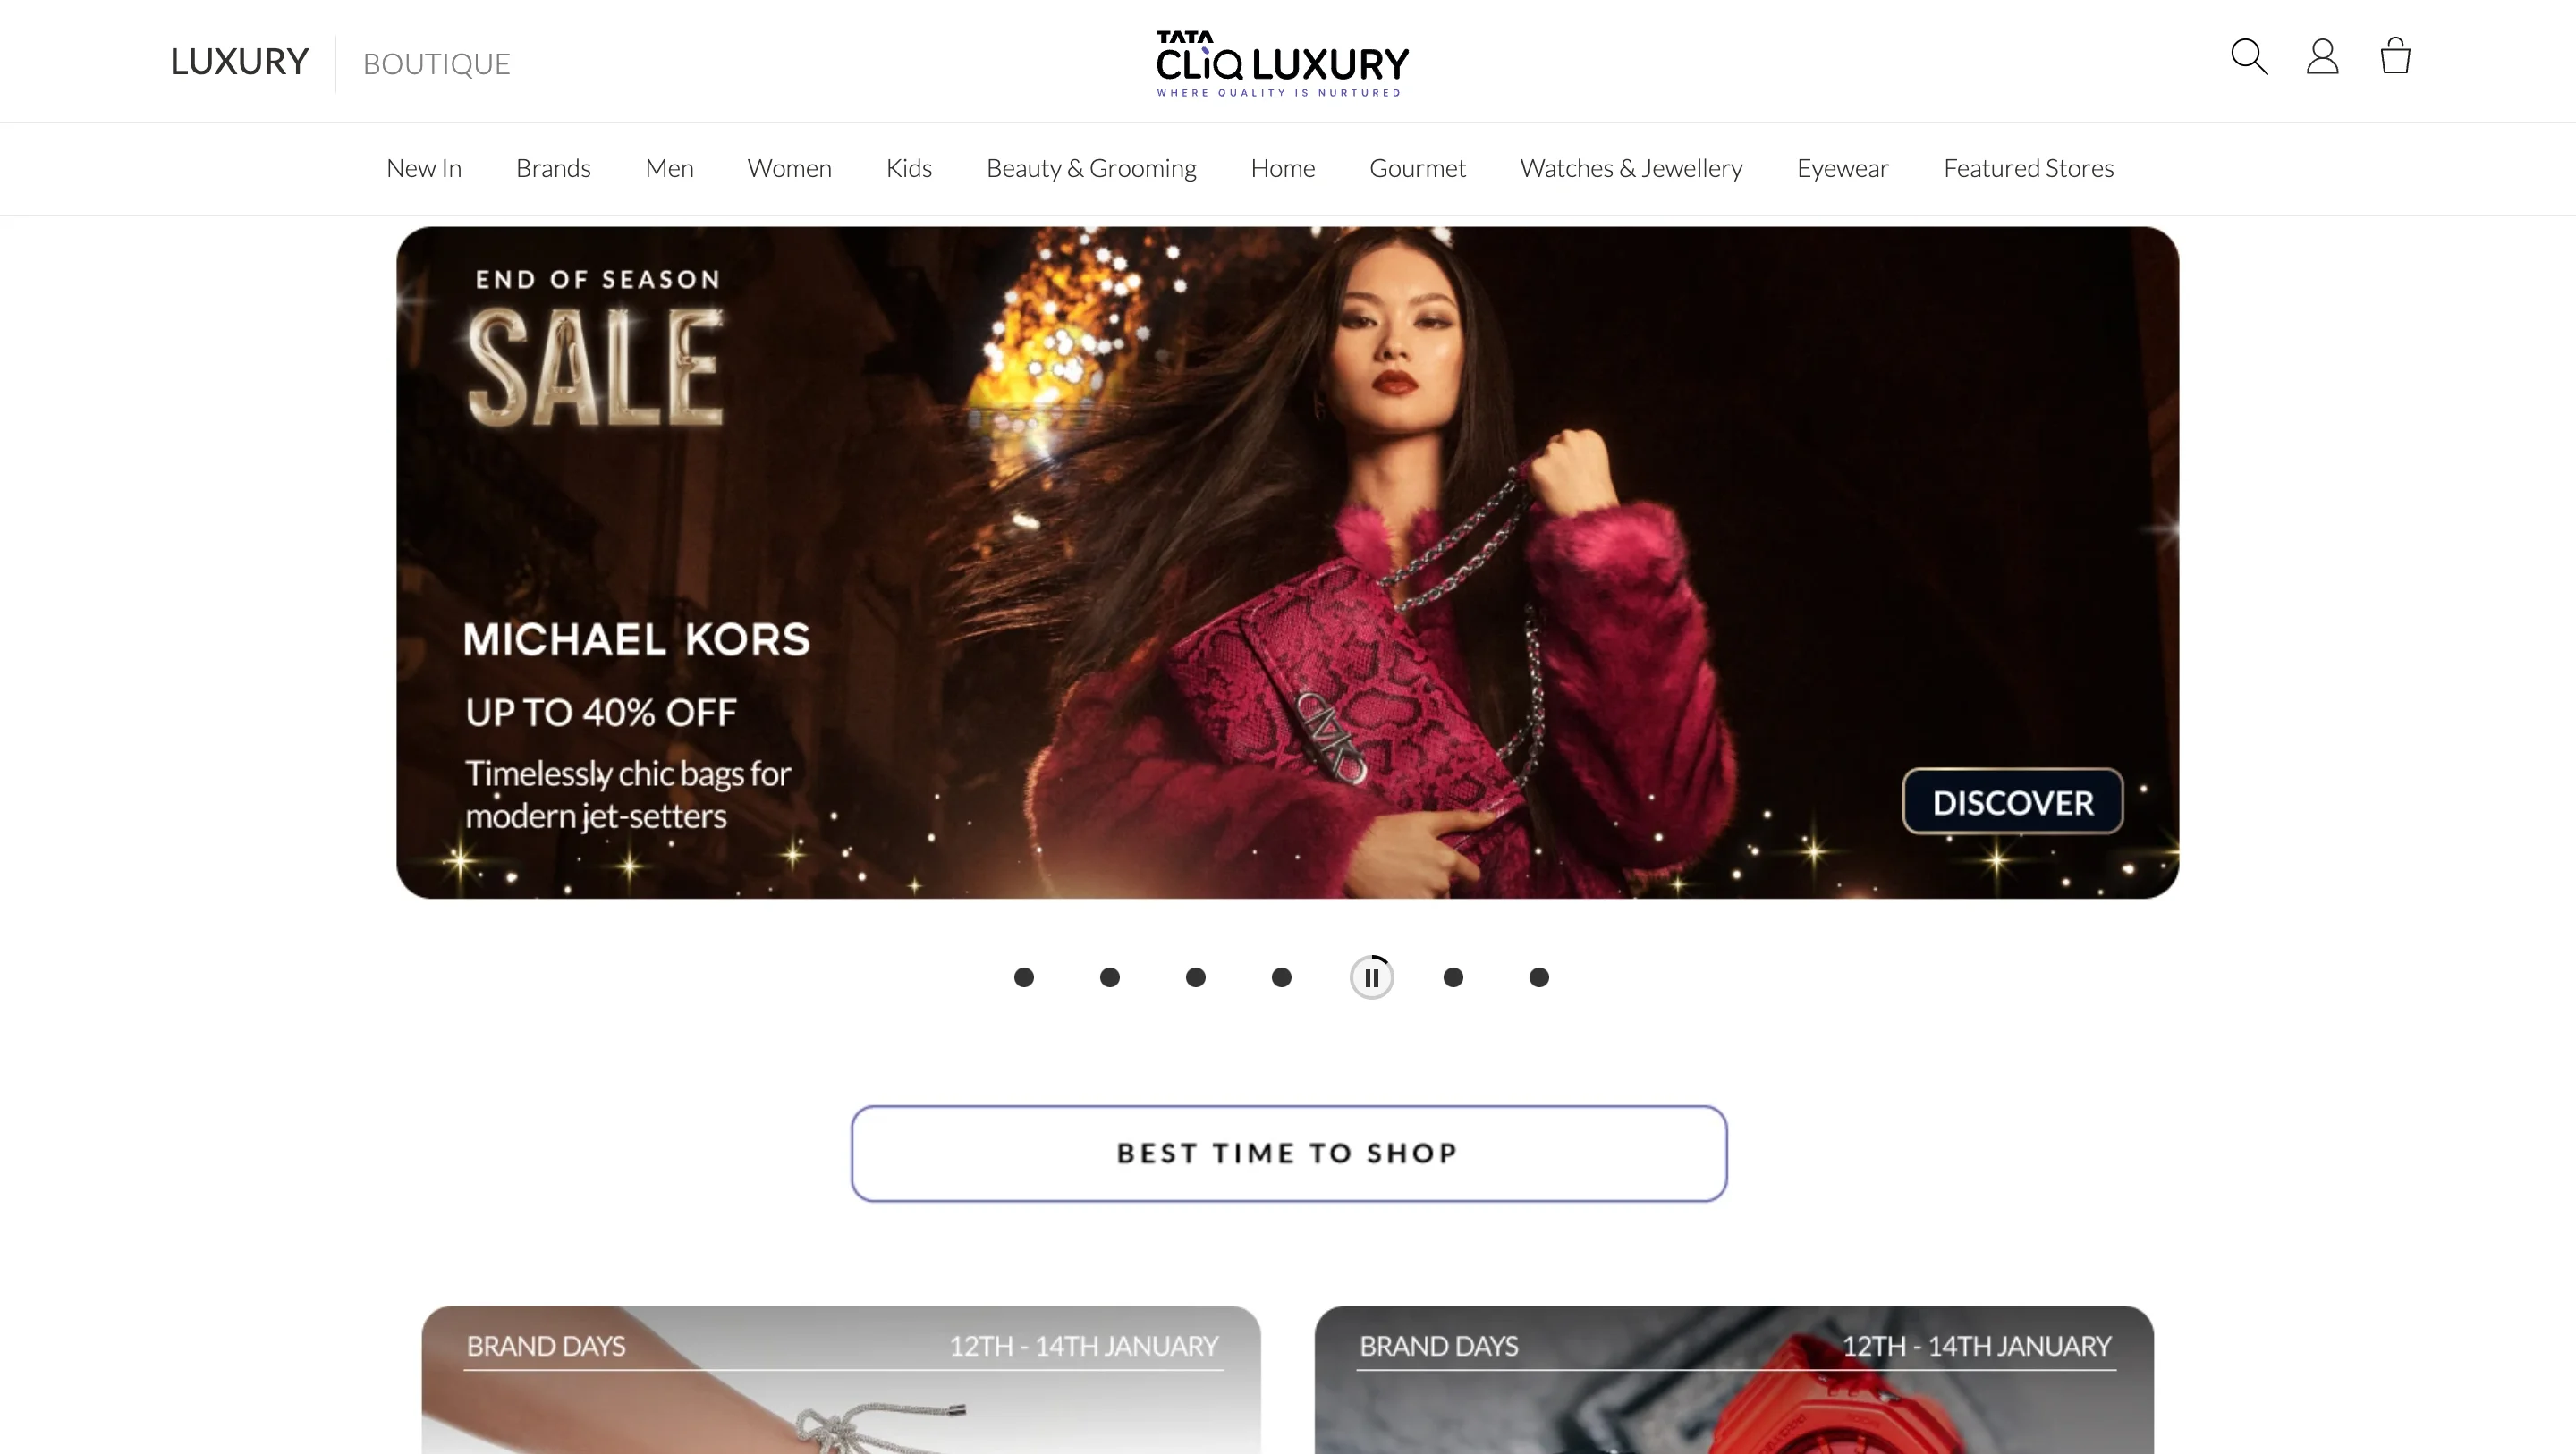Open the red watch Brand Days thumbnail

pyautogui.click(x=1734, y=1380)
